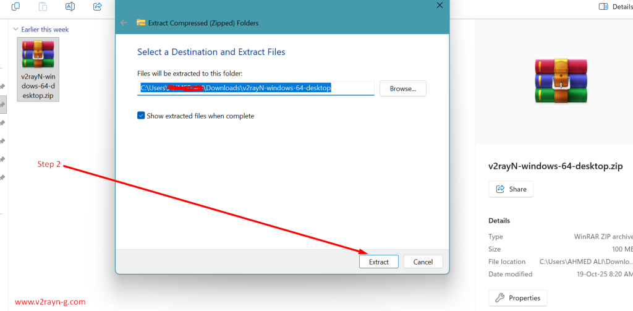This screenshot has height=311, width=633.
Task: Click the Share icon in Explorer toolbar
Action: (97, 6)
